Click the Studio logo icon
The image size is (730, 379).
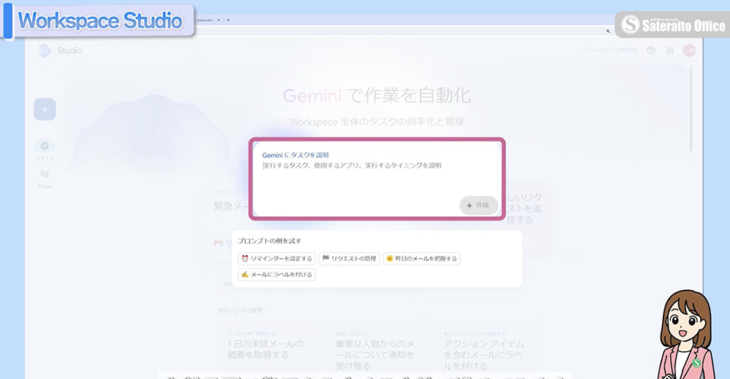point(45,50)
